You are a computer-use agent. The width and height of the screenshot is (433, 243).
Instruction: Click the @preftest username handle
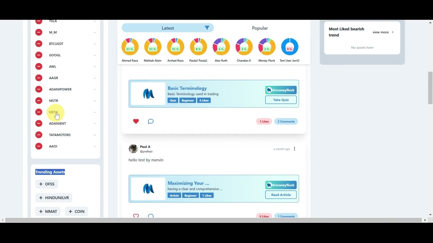(146, 152)
